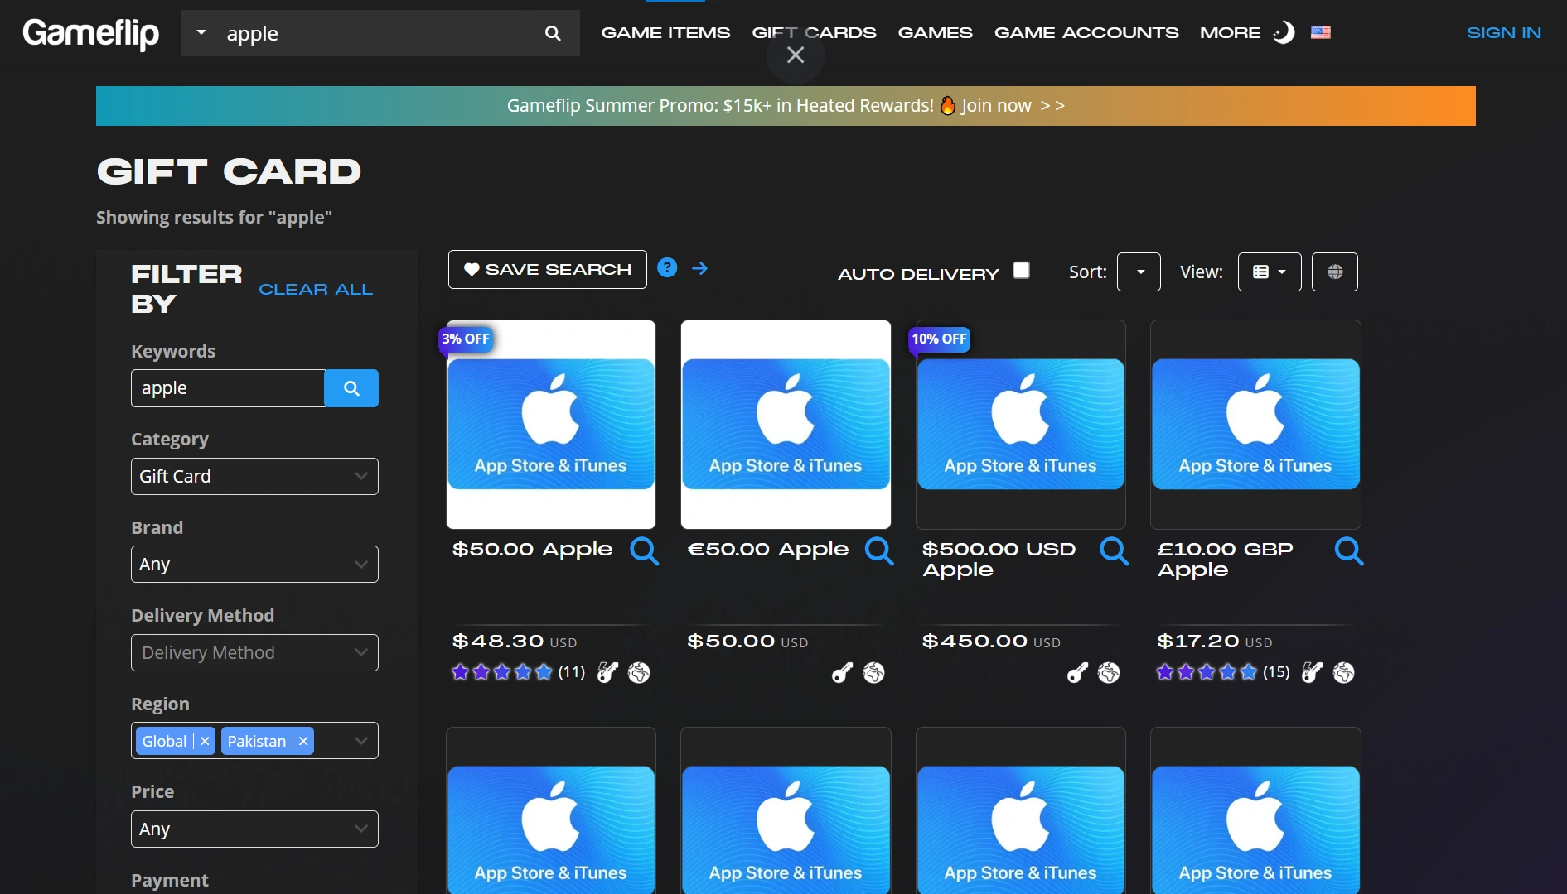Click the globe icon on $17.20 listing

coord(1343,672)
